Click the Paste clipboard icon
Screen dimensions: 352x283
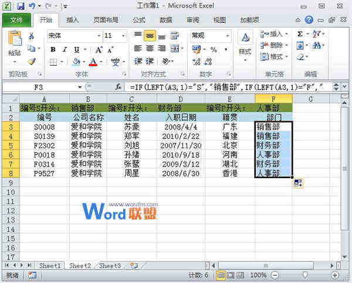click(x=15, y=38)
